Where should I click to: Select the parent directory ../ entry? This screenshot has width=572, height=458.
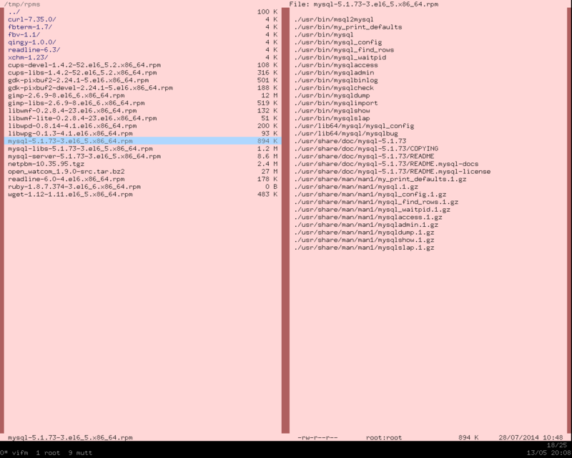pyautogui.click(x=142, y=11)
